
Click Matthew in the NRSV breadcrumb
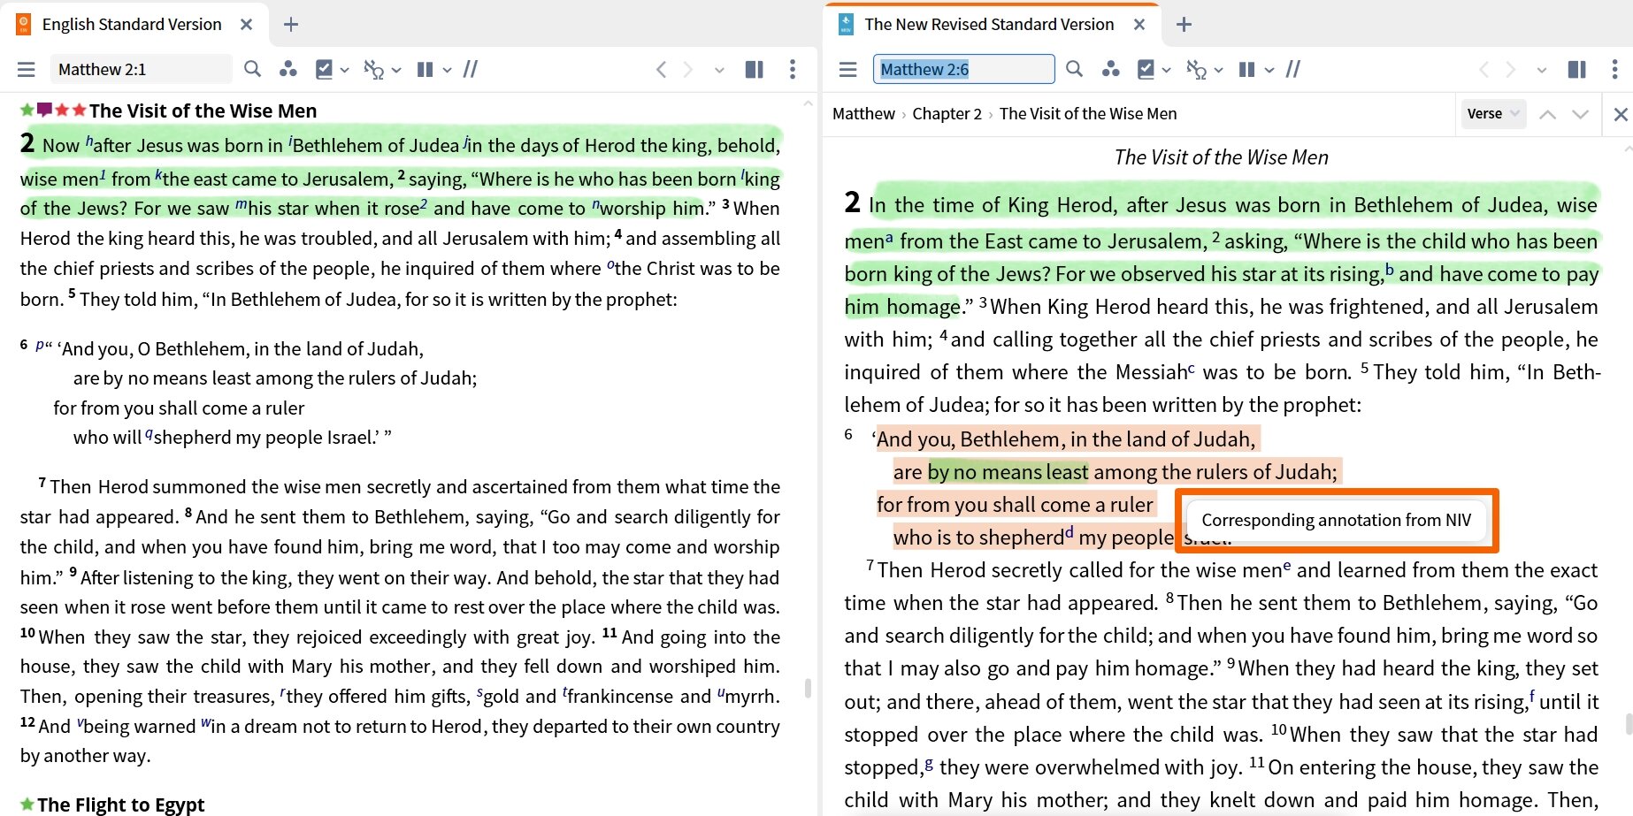pos(863,114)
